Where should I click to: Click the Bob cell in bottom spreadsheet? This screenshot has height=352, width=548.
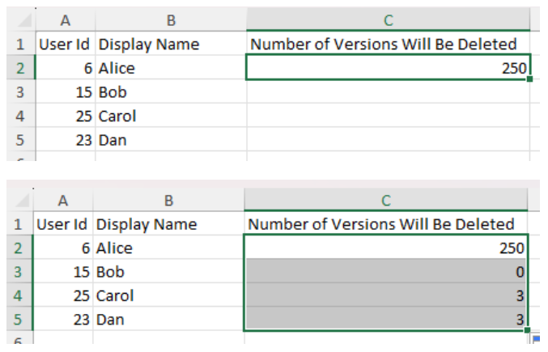coord(168,271)
